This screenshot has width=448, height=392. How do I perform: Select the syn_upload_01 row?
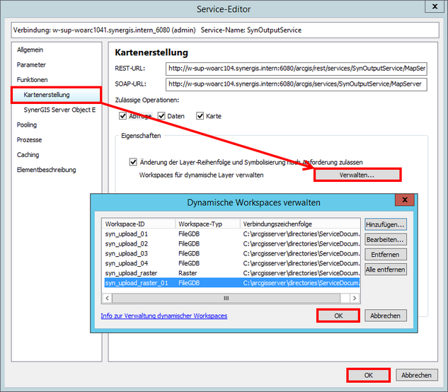point(231,234)
